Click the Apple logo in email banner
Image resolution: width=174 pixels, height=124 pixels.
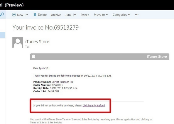point(33,56)
